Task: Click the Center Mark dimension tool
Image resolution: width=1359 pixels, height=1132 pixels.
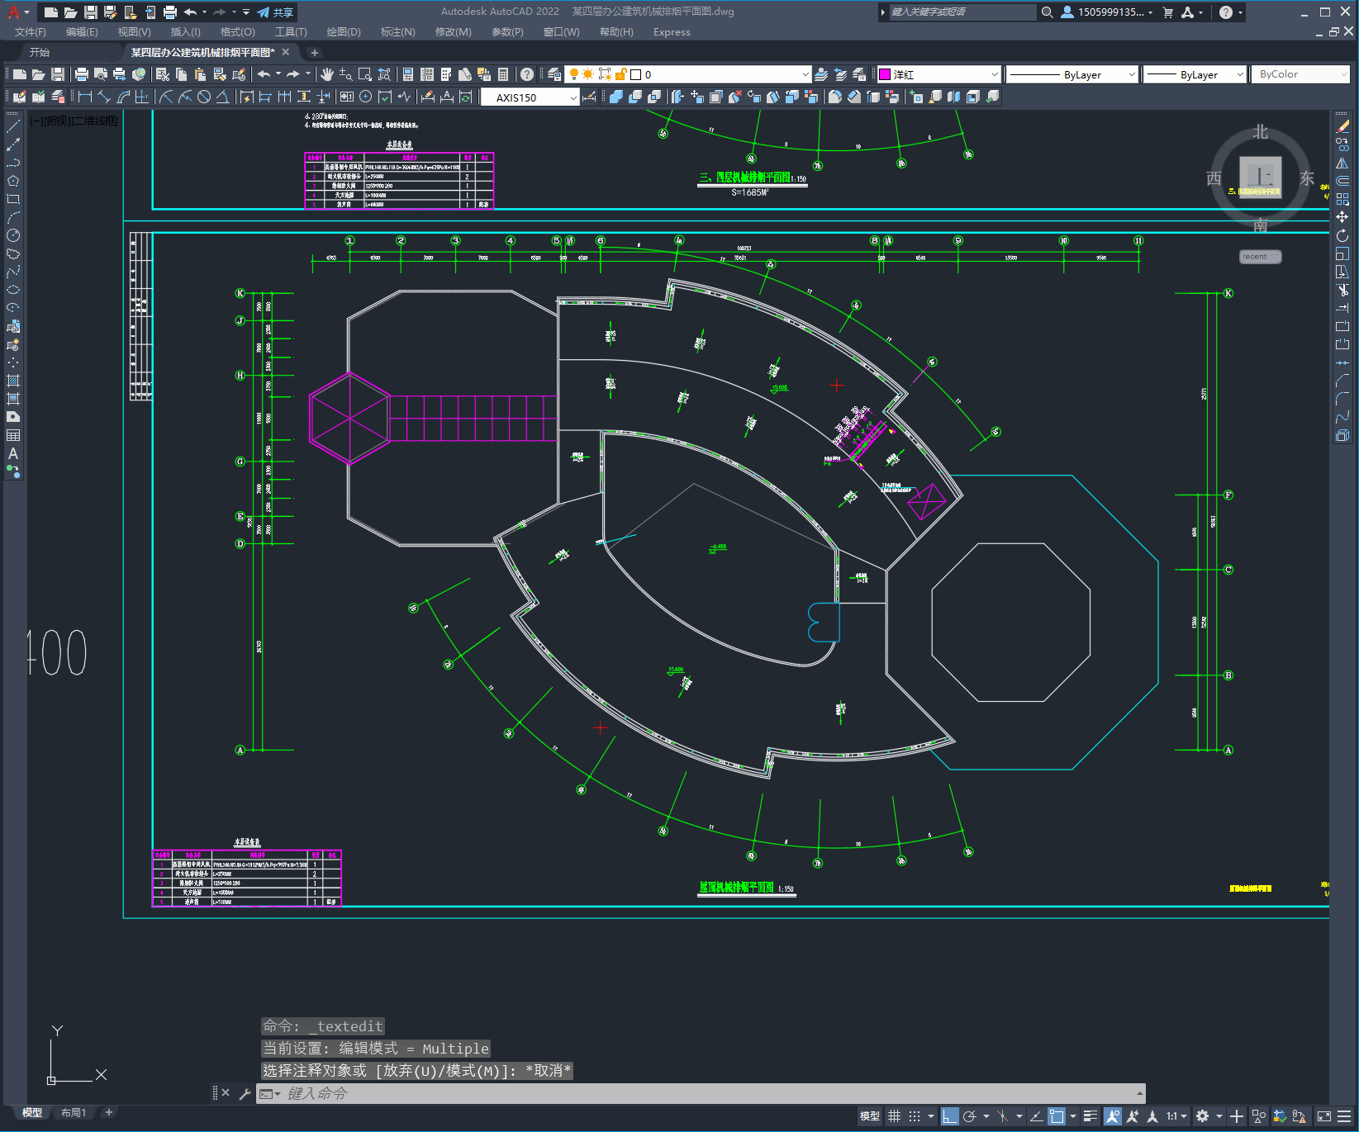Action: click(366, 97)
